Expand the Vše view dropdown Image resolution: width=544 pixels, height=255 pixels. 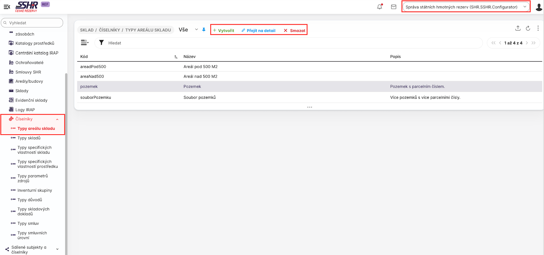[x=196, y=30]
